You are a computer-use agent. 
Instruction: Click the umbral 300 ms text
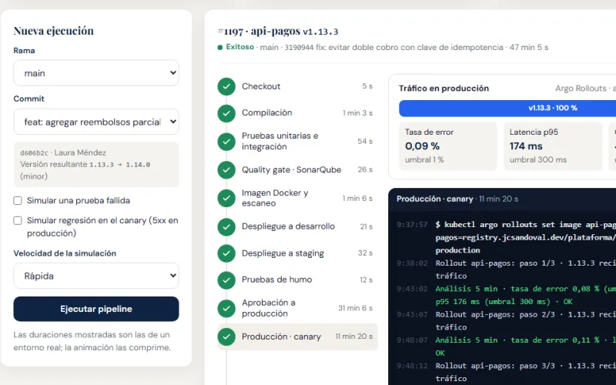(537, 160)
